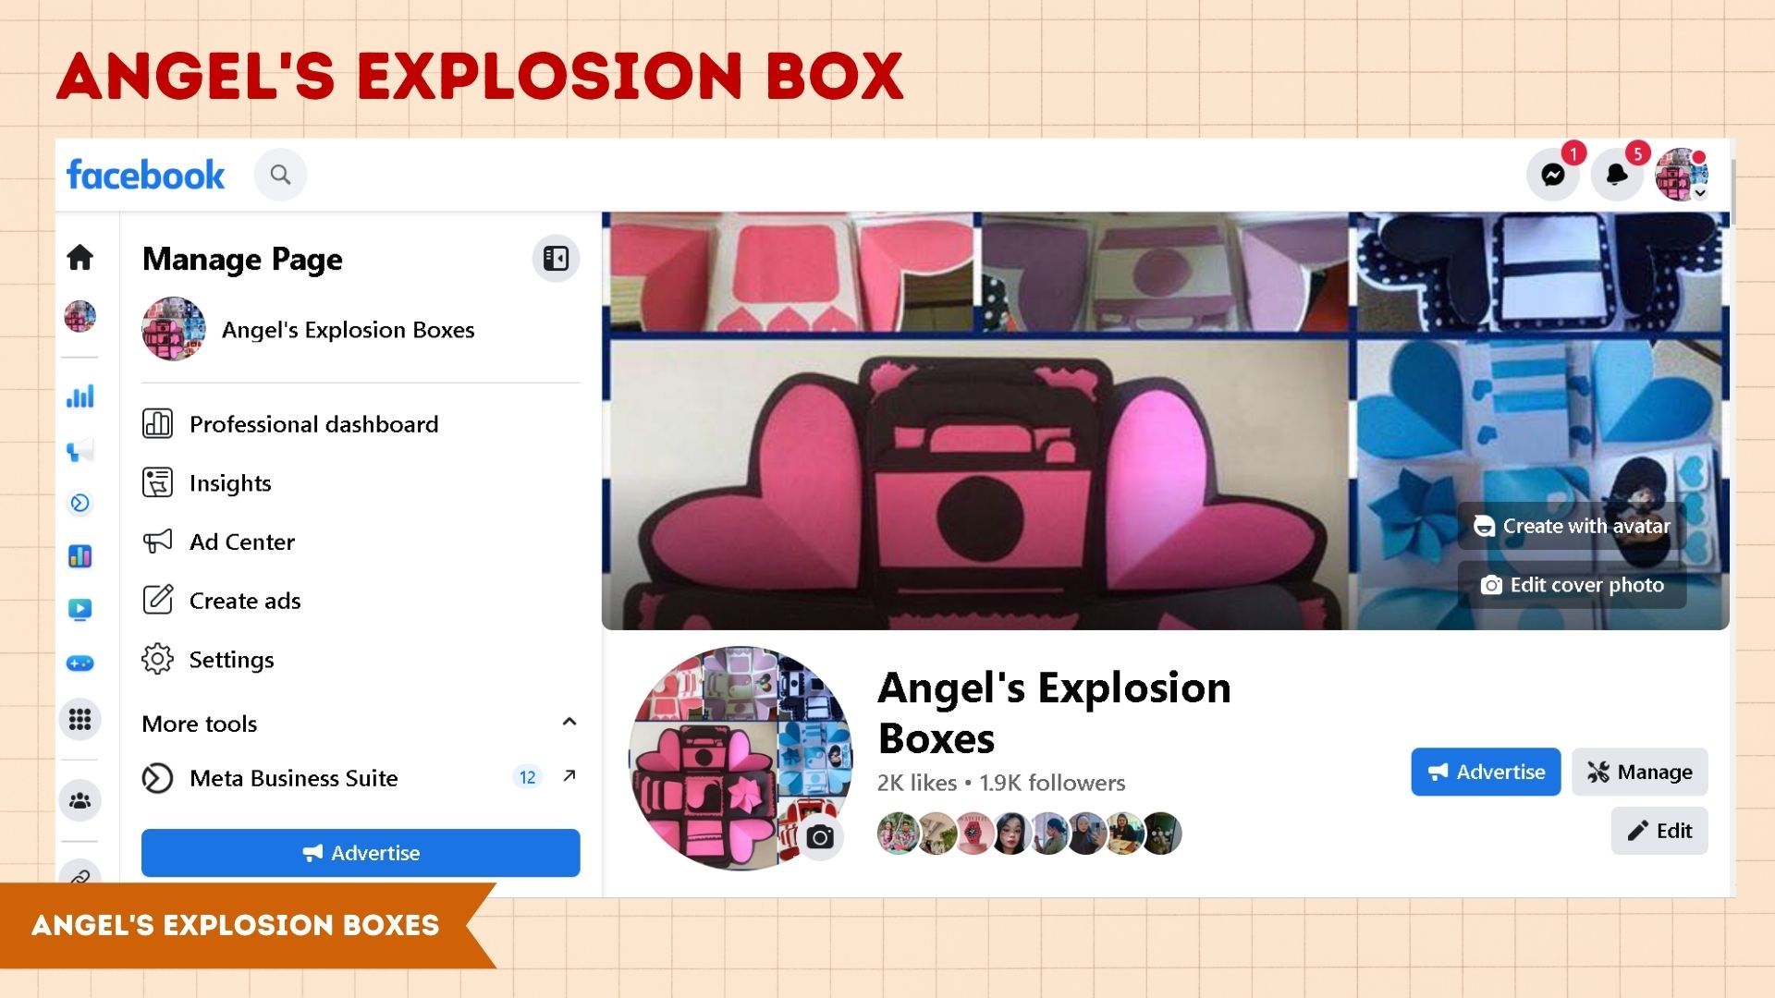Open the Messenger chat icon

click(1553, 175)
